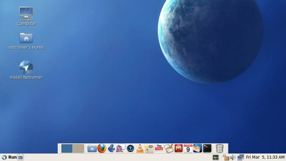Switch to the second beige workspace
The width and height of the screenshot is (286, 161).
[78, 148]
